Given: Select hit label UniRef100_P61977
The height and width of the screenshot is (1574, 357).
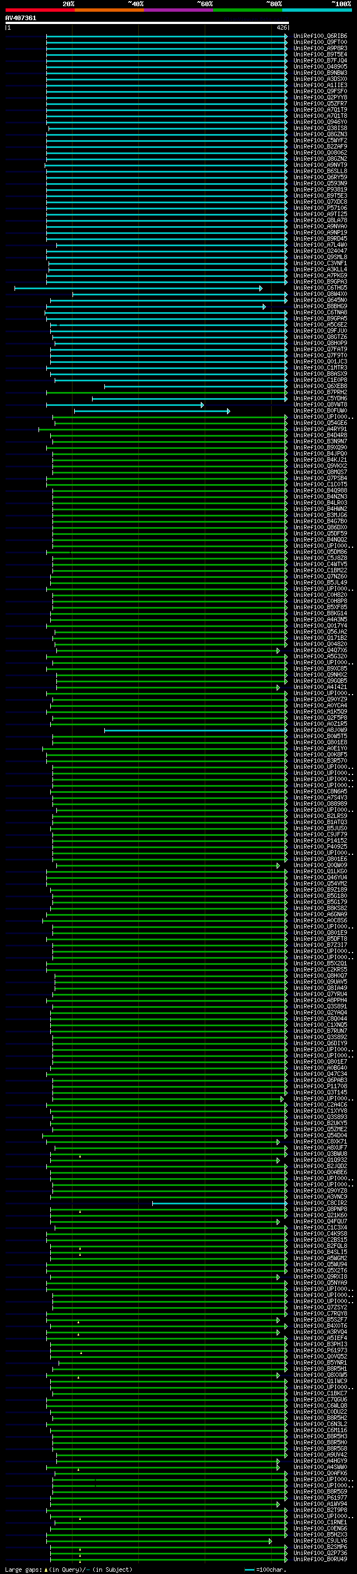Looking at the screenshot, I should coord(320,1498).
